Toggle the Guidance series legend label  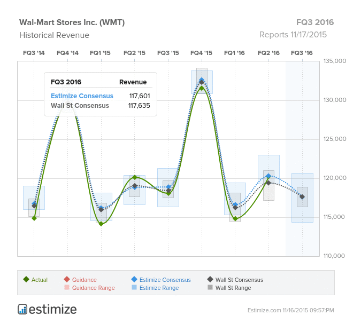coord(85,280)
